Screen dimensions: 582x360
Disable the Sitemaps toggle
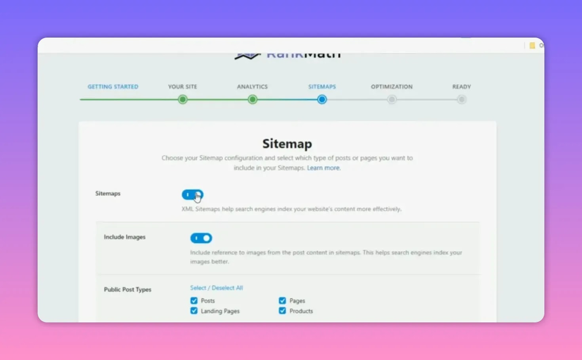coord(192,194)
